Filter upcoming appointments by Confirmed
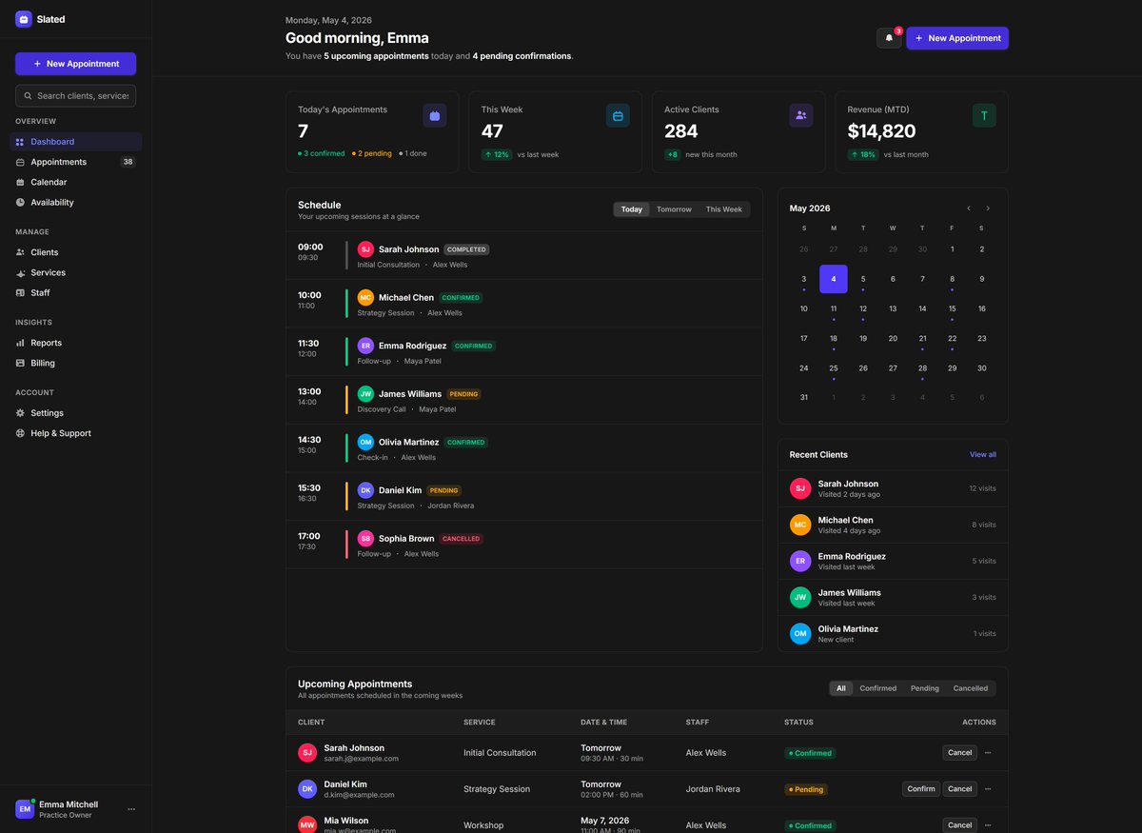 point(878,688)
